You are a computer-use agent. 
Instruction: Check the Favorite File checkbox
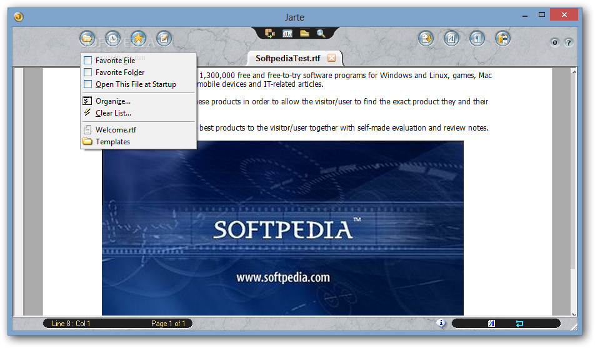click(x=87, y=60)
